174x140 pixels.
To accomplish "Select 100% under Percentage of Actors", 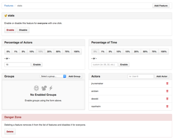I will coord(77,52).
